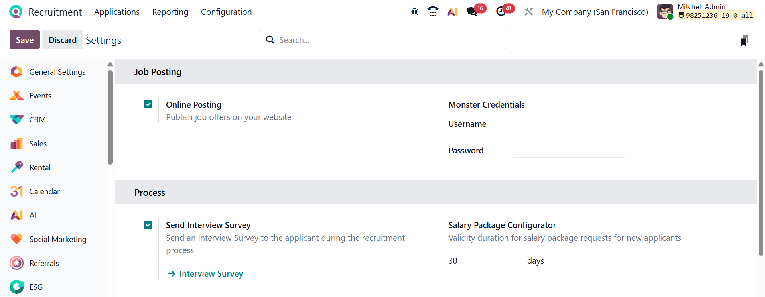Click the bookmark icon near search
Viewport: 765px width, 297px height.
tap(744, 41)
